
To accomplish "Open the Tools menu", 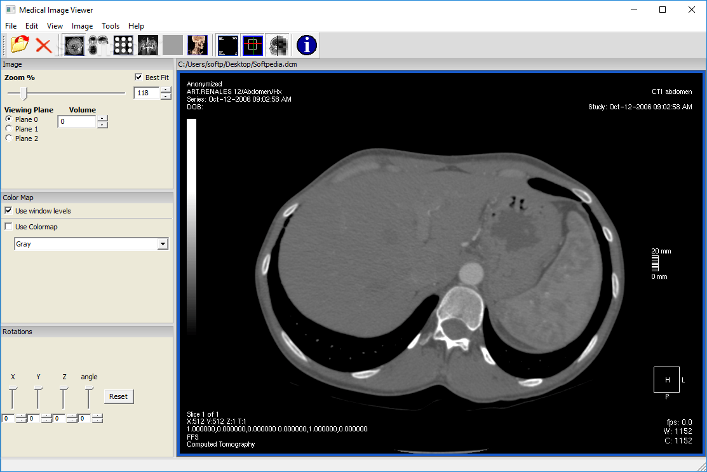I will 111,26.
